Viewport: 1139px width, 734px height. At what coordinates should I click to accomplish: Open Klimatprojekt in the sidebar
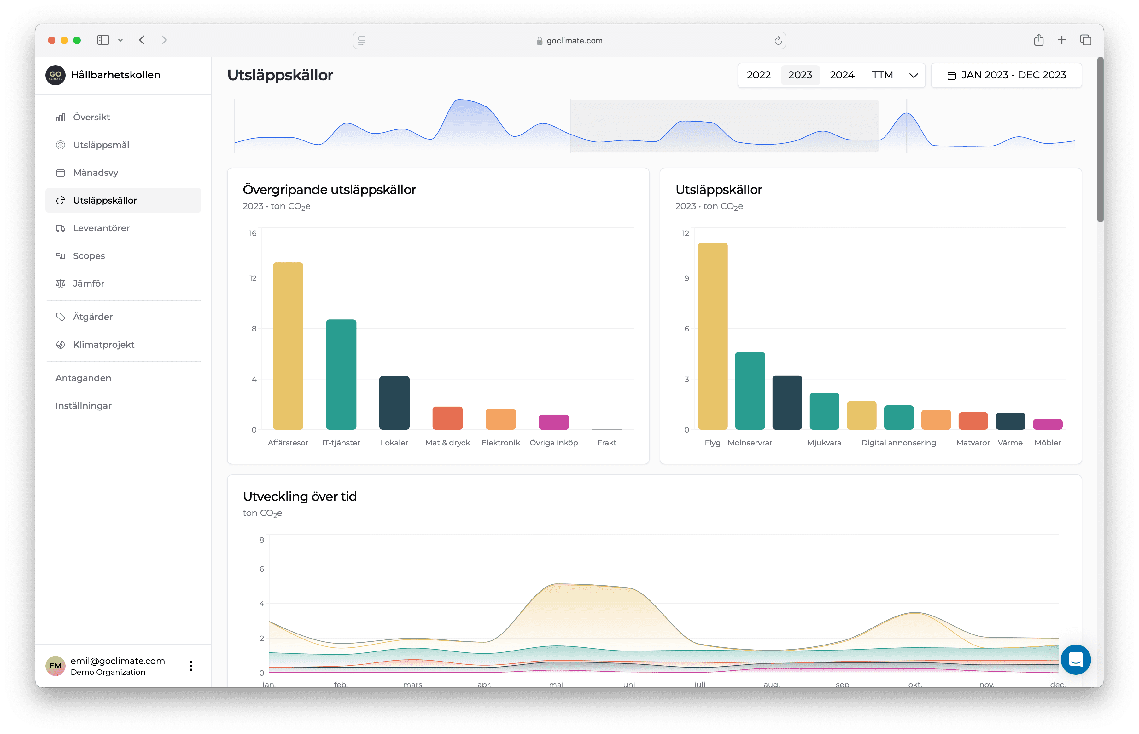[103, 345]
